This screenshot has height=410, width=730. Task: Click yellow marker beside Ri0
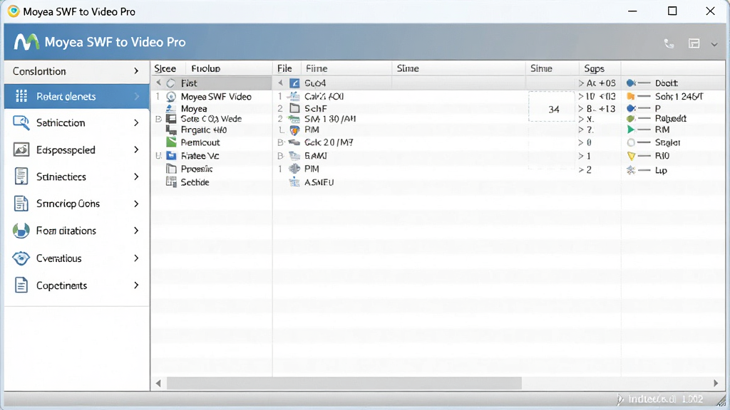coord(631,156)
